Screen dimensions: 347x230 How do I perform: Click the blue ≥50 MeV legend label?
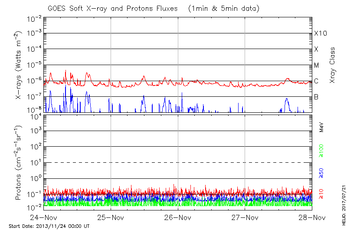321,172
